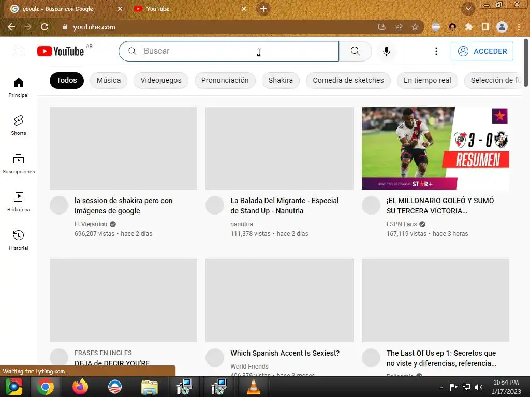
Task: Go back with browser back arrow
Action: (x=11, y=27)
